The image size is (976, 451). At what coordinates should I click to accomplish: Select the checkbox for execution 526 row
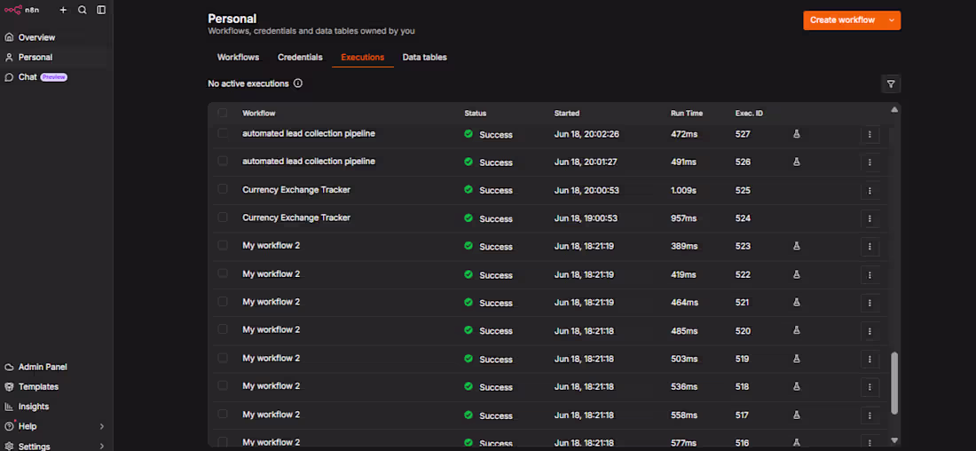click(222, 161)
